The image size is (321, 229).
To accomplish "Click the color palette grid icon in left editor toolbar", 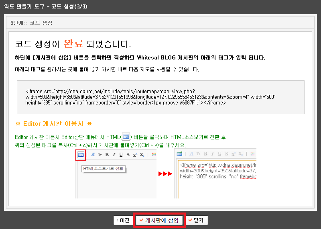I will point(154,155).
